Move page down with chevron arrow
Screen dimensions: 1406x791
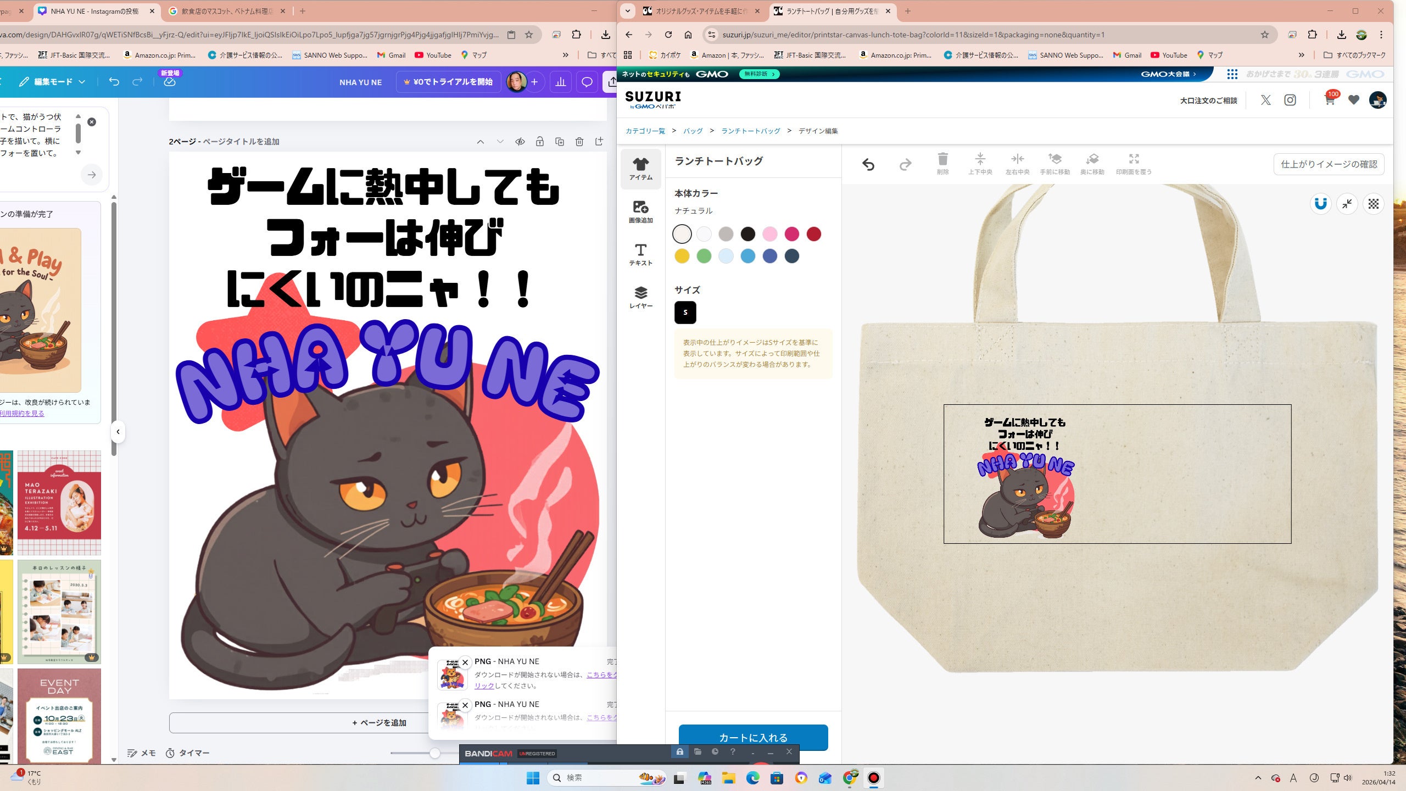[500, 142]
